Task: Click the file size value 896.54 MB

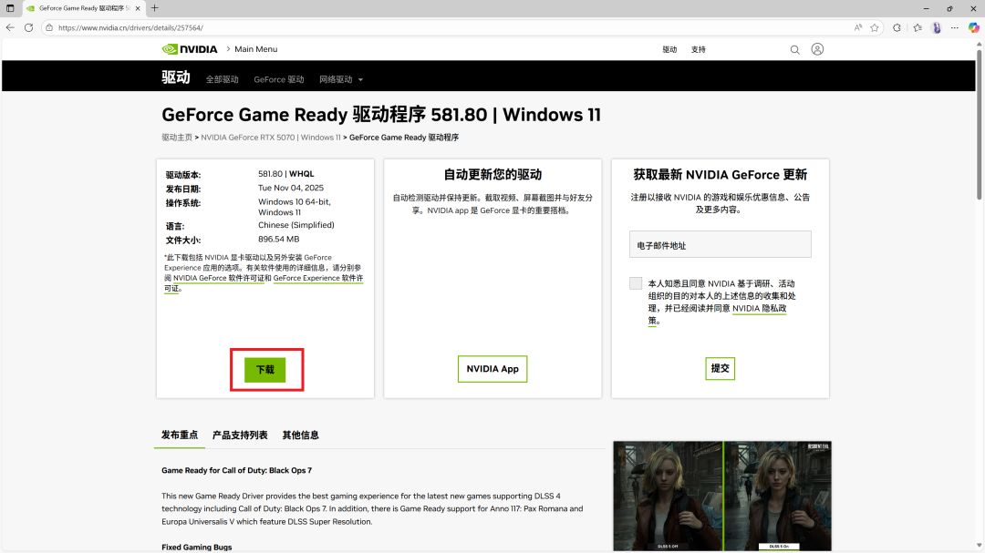Action: (278, 240)
